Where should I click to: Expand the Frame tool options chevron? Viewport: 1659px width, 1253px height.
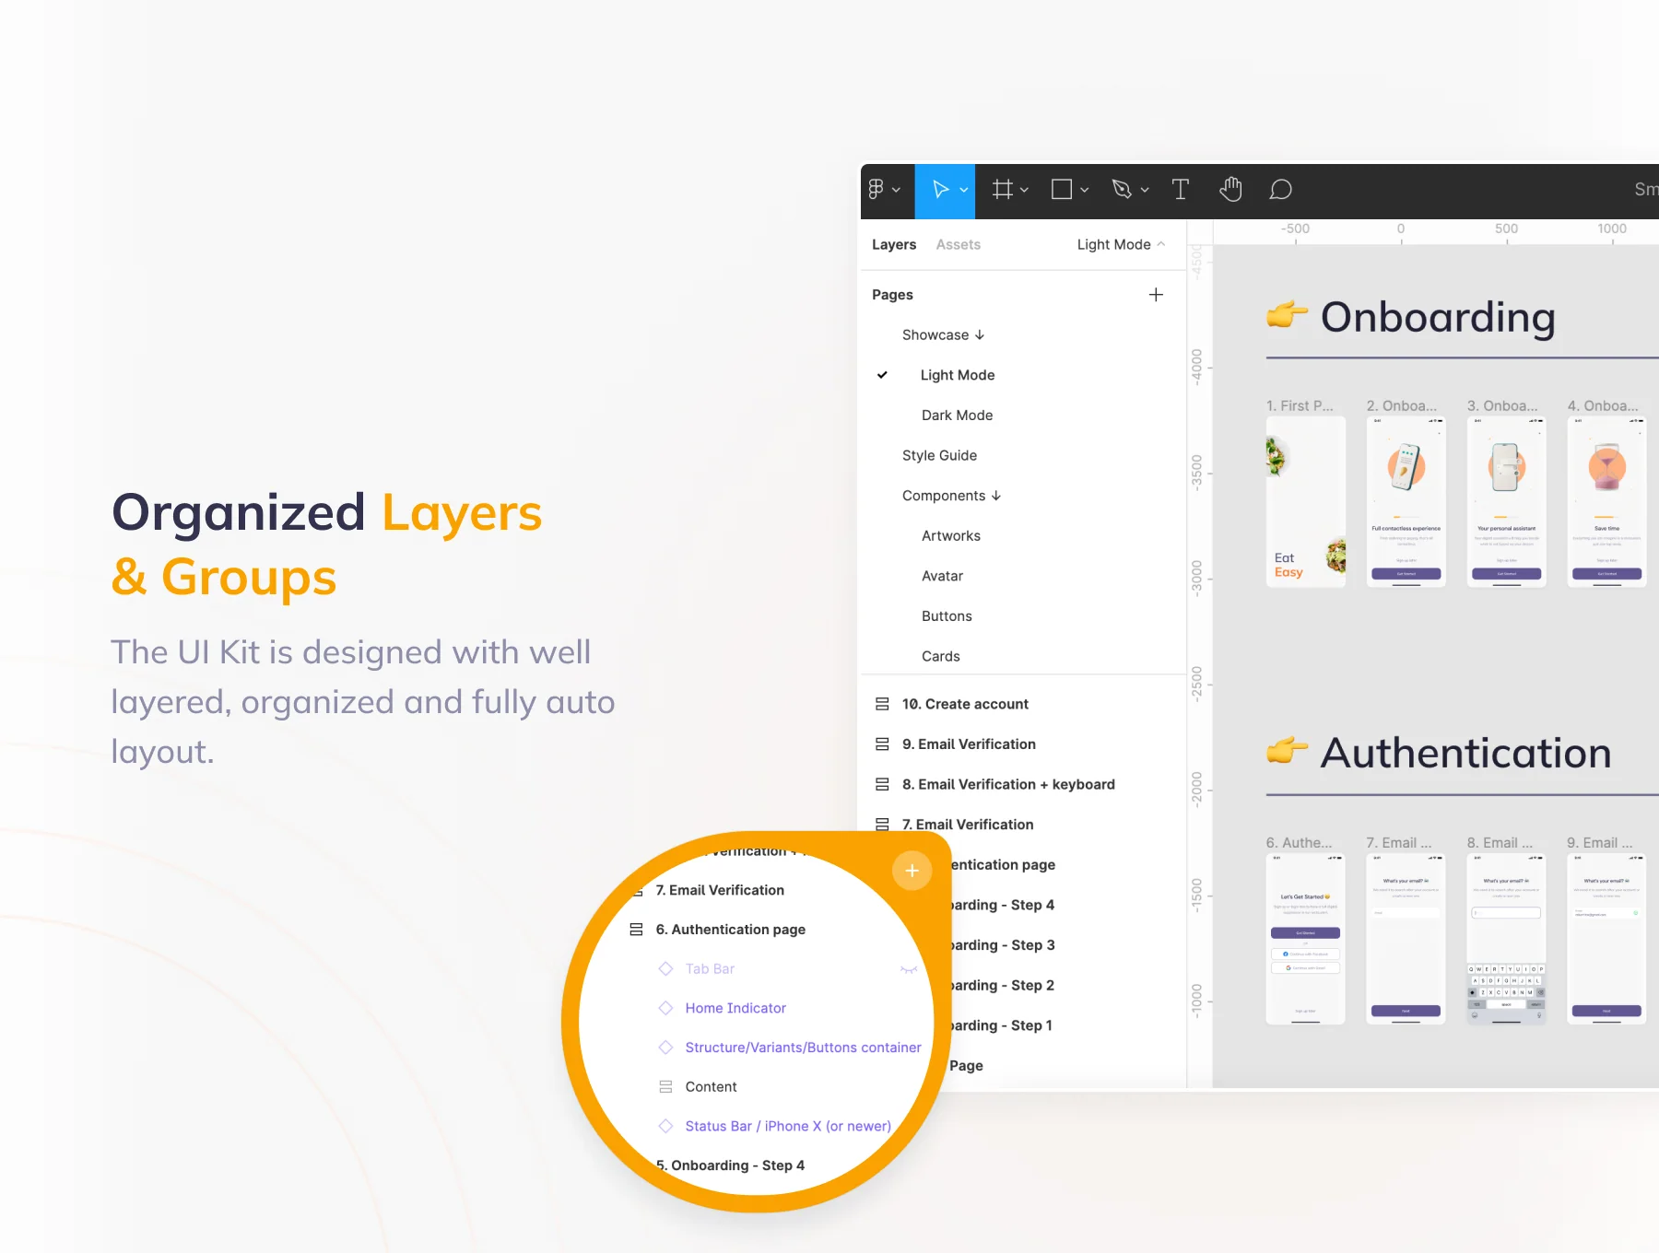[1024, 190]
